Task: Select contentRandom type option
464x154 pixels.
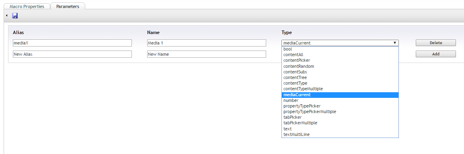Action: pyautogui.click(x=340, y=67)
